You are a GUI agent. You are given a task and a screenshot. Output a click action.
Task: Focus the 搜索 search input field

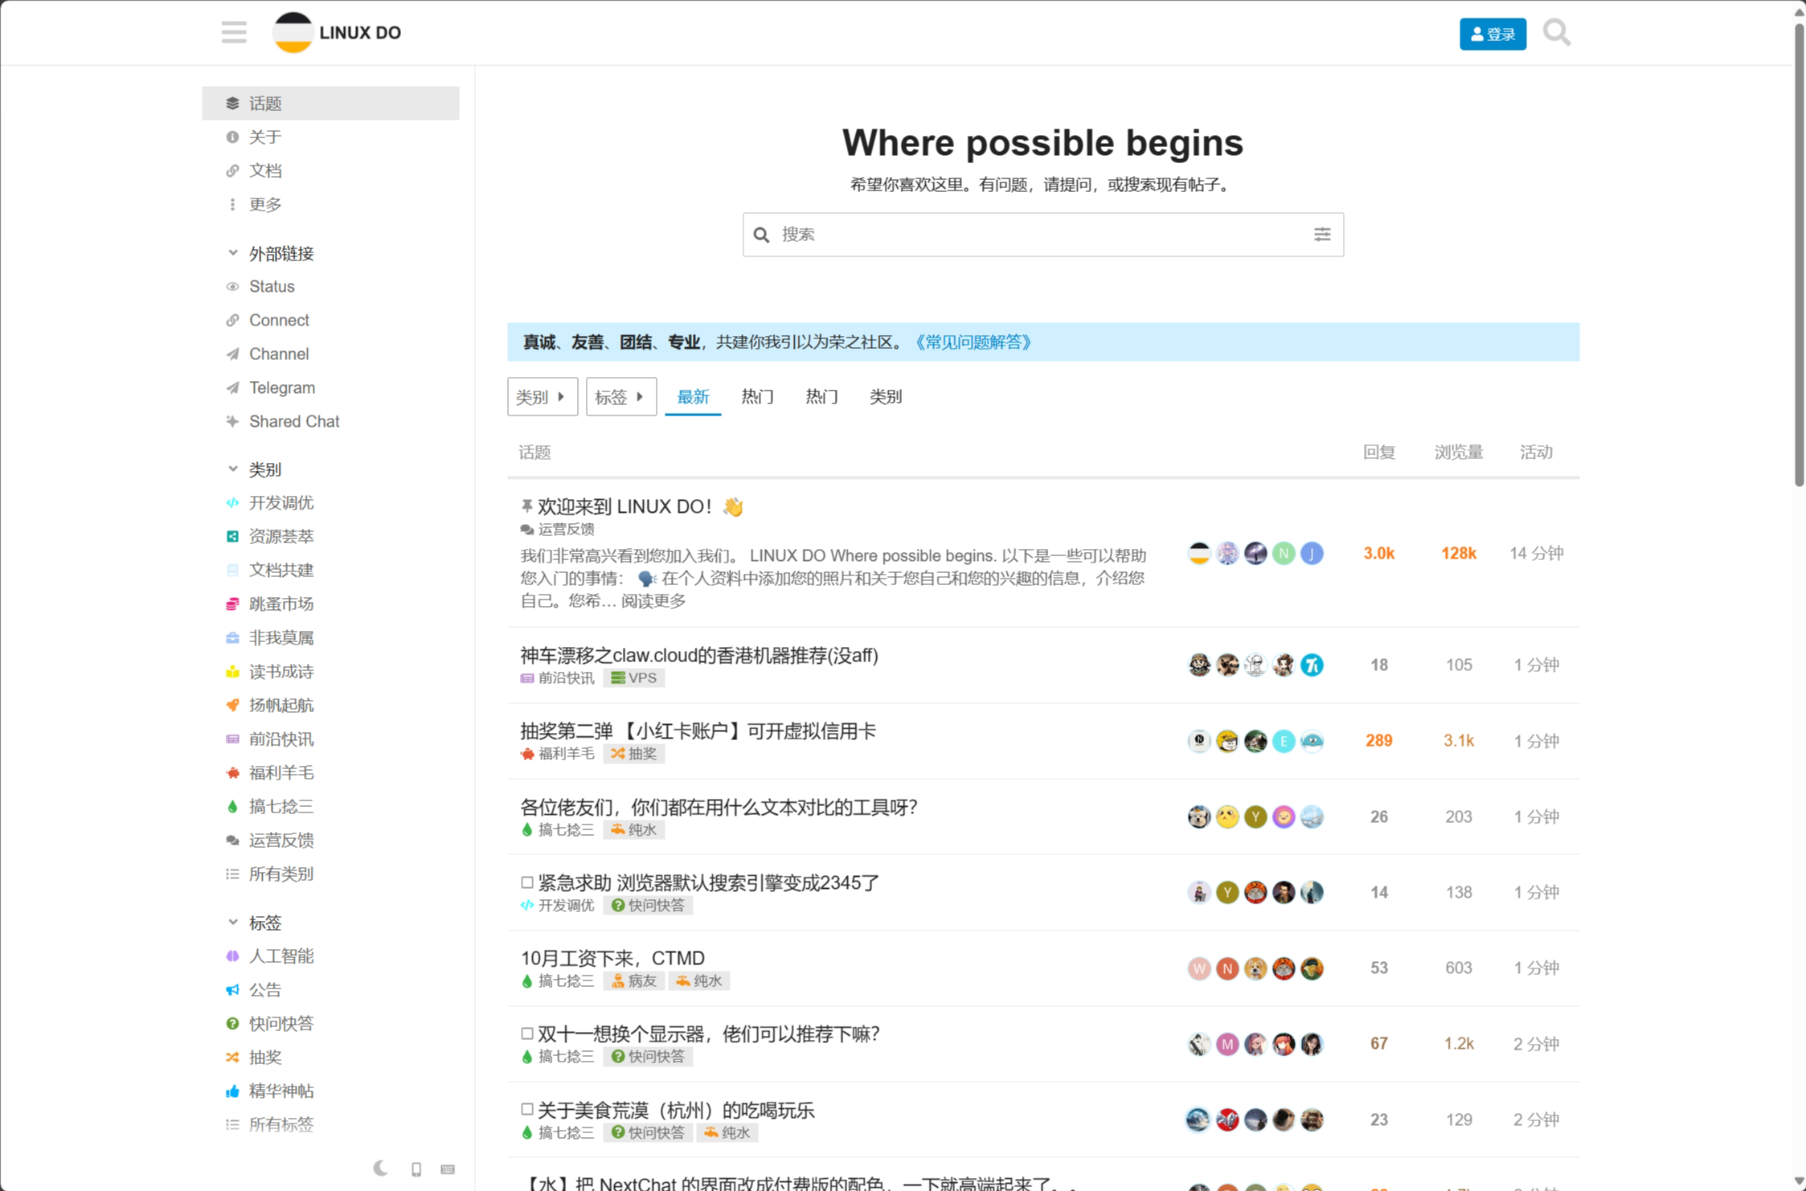click(1042, 234)
